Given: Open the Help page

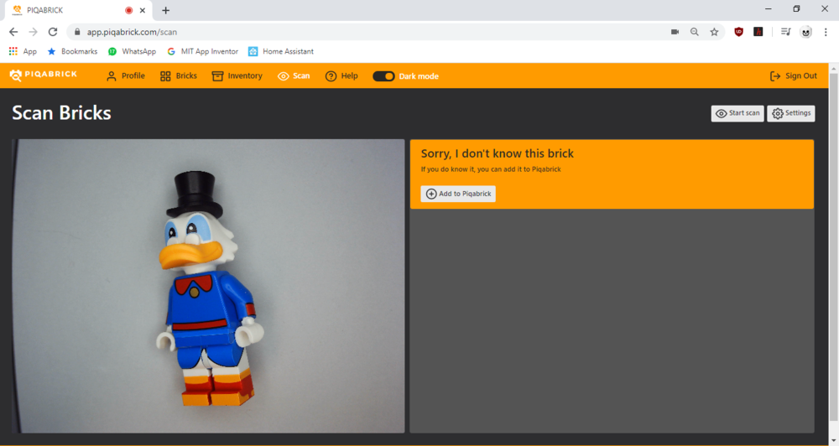Looking at the screenshot, I should 341,76.
